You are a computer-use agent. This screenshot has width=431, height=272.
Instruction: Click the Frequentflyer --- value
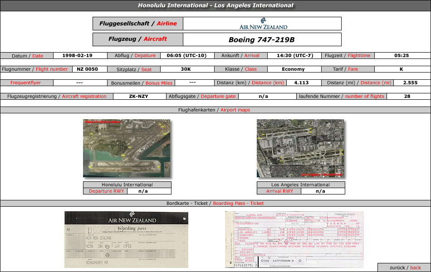coord(80,83)
